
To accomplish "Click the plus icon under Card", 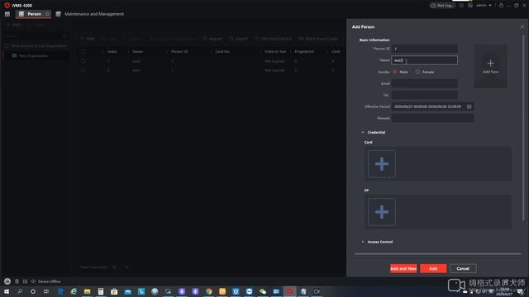I will 382,164.
